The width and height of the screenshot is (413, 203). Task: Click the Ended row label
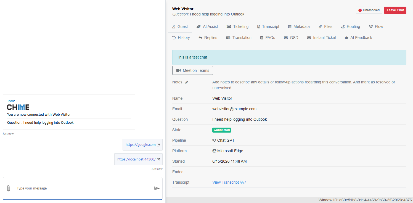point(178,172)
